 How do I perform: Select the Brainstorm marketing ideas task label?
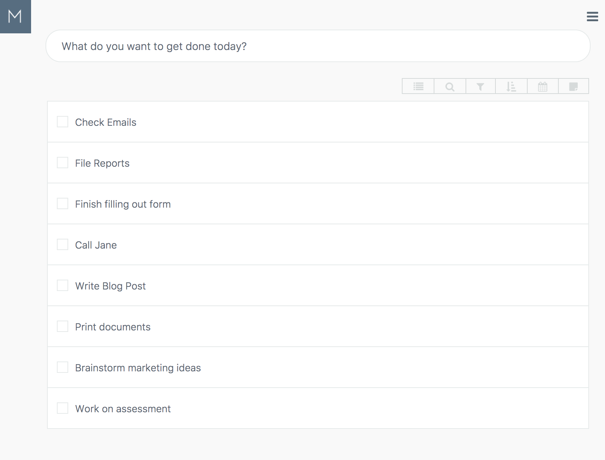(138, 368)
